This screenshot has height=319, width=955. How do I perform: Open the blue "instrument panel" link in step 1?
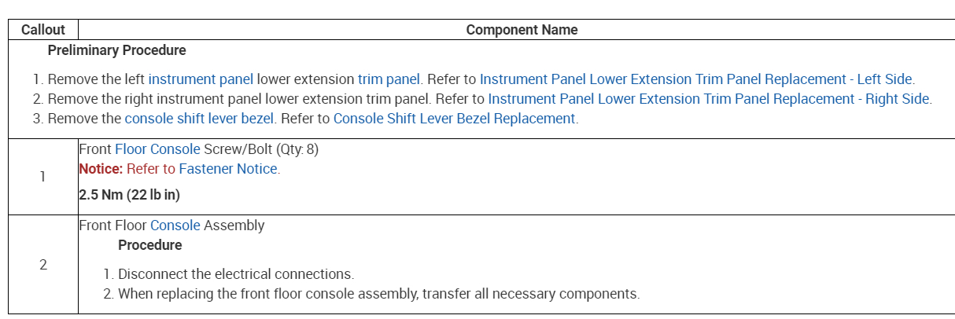[201, 79]
